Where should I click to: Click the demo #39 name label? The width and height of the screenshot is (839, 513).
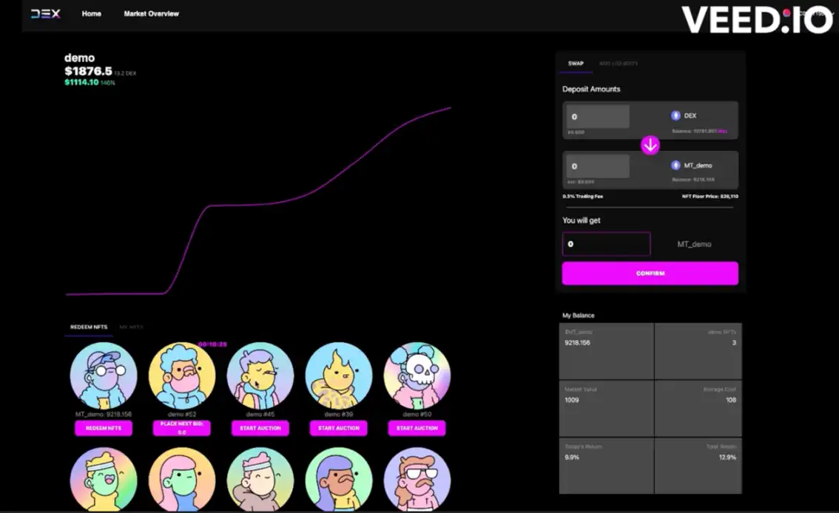click(x=339, y=414)
